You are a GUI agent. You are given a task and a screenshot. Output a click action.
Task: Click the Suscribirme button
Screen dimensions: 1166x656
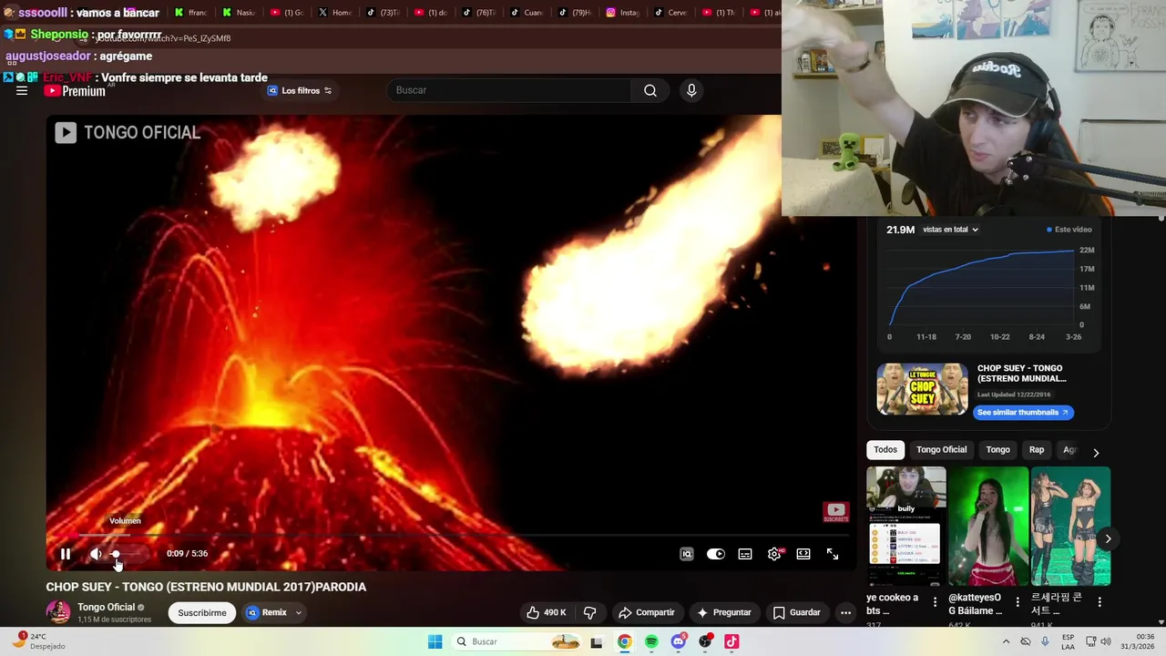tap(202, 612)
